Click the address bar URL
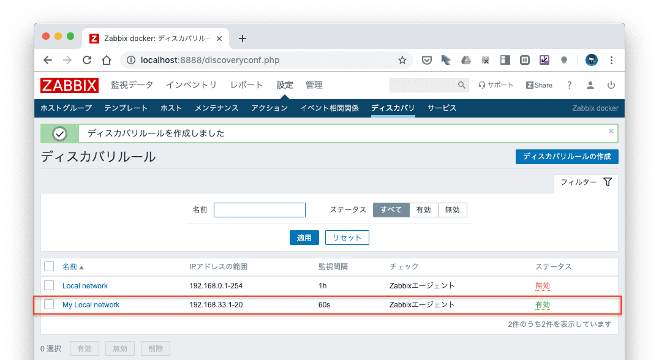Screen dimensions: 659x360 210,60
